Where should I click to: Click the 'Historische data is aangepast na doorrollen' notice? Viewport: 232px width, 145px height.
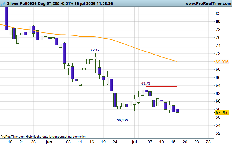coord(56,137)
